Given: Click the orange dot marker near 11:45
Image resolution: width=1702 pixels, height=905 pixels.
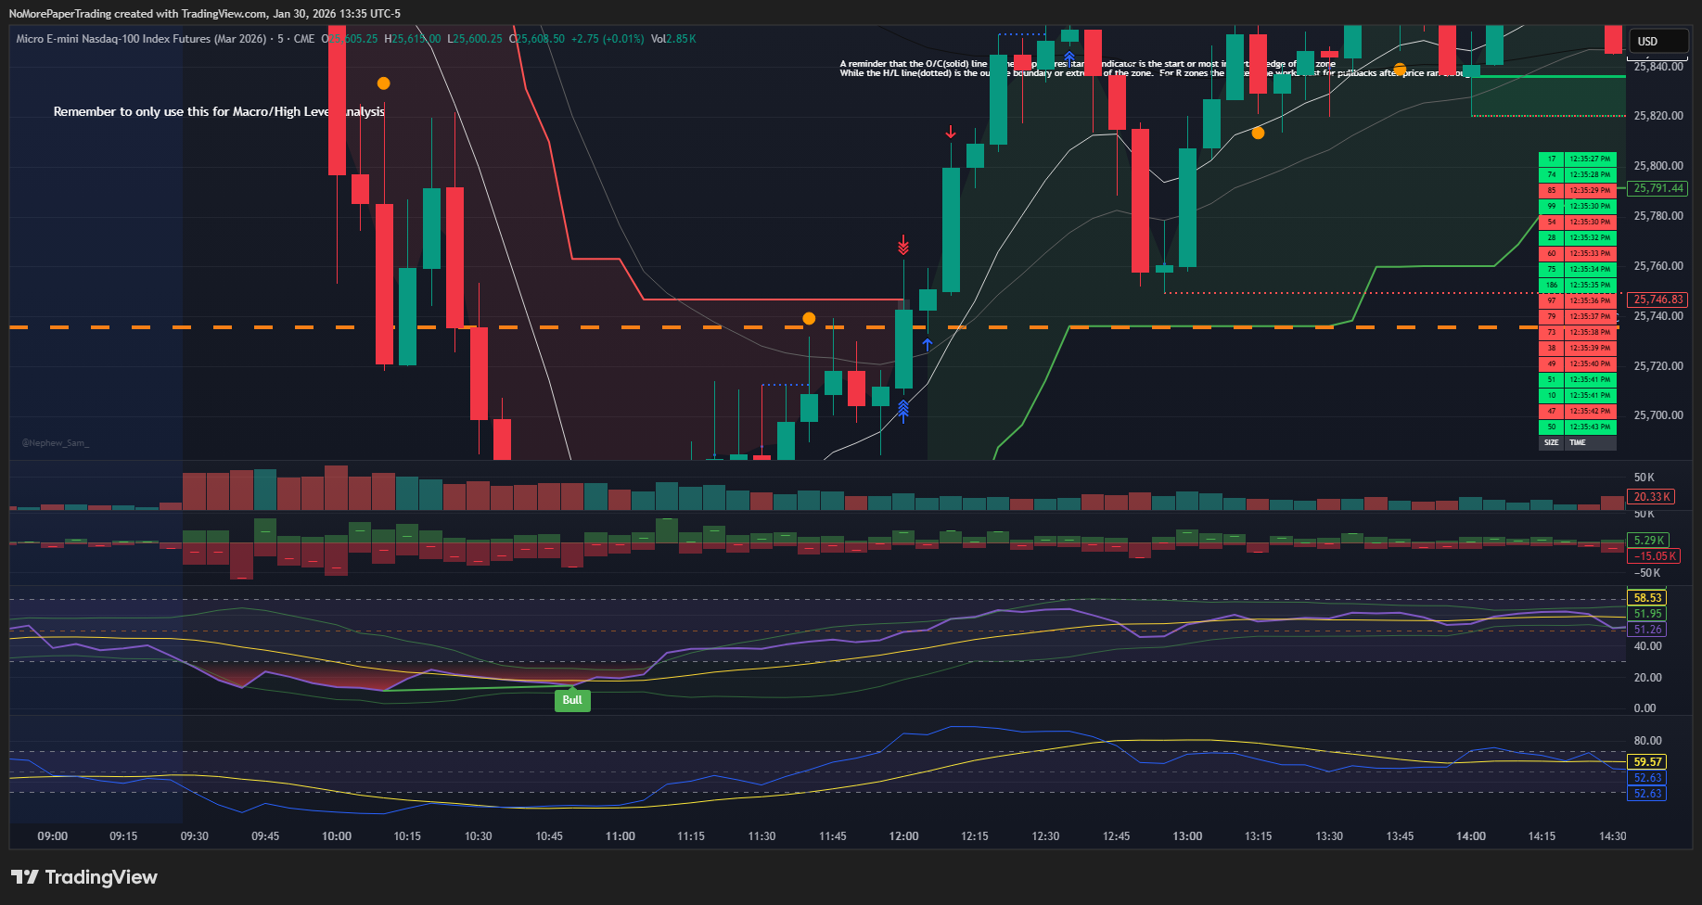Looking at the screenshot, I should pos(809,318).
